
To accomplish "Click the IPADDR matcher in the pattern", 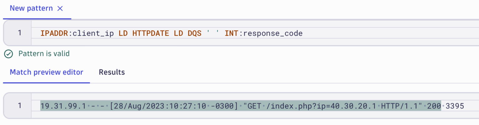I will (x=54, y=33).
